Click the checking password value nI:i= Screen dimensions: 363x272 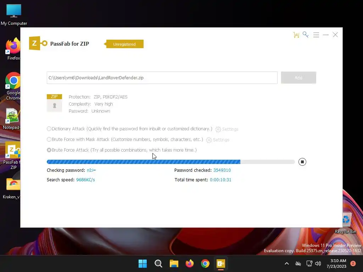(x=91, y=170)
